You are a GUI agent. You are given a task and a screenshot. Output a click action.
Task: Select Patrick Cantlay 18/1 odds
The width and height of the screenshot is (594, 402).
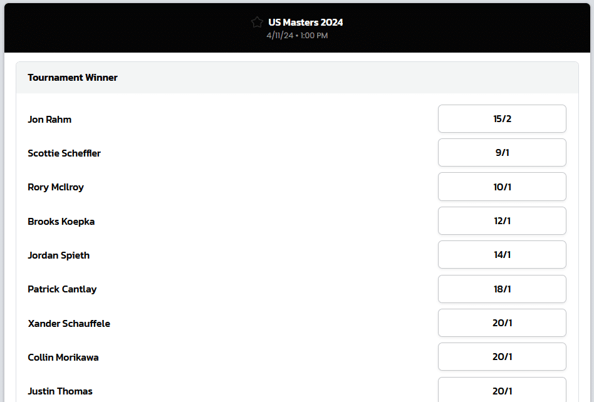coord(502,289)
